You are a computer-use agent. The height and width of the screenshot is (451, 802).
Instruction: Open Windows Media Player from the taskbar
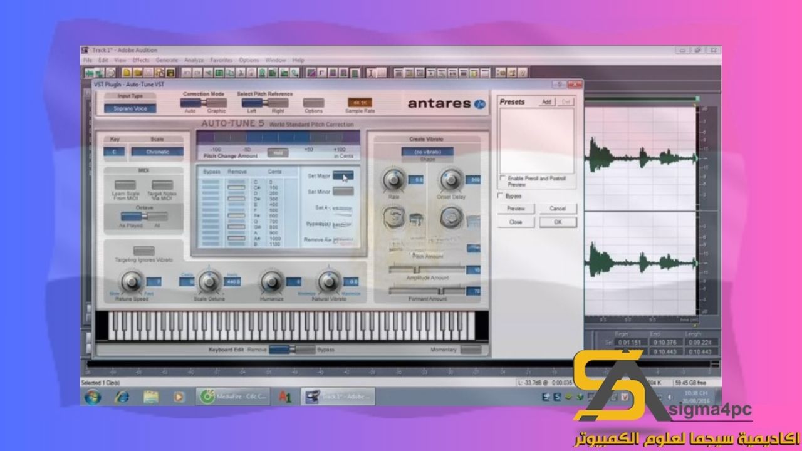(x=179, y=397)
